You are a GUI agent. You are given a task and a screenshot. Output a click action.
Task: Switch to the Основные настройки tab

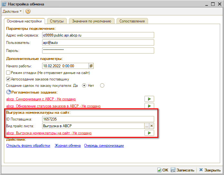click(x=24, y=21)
